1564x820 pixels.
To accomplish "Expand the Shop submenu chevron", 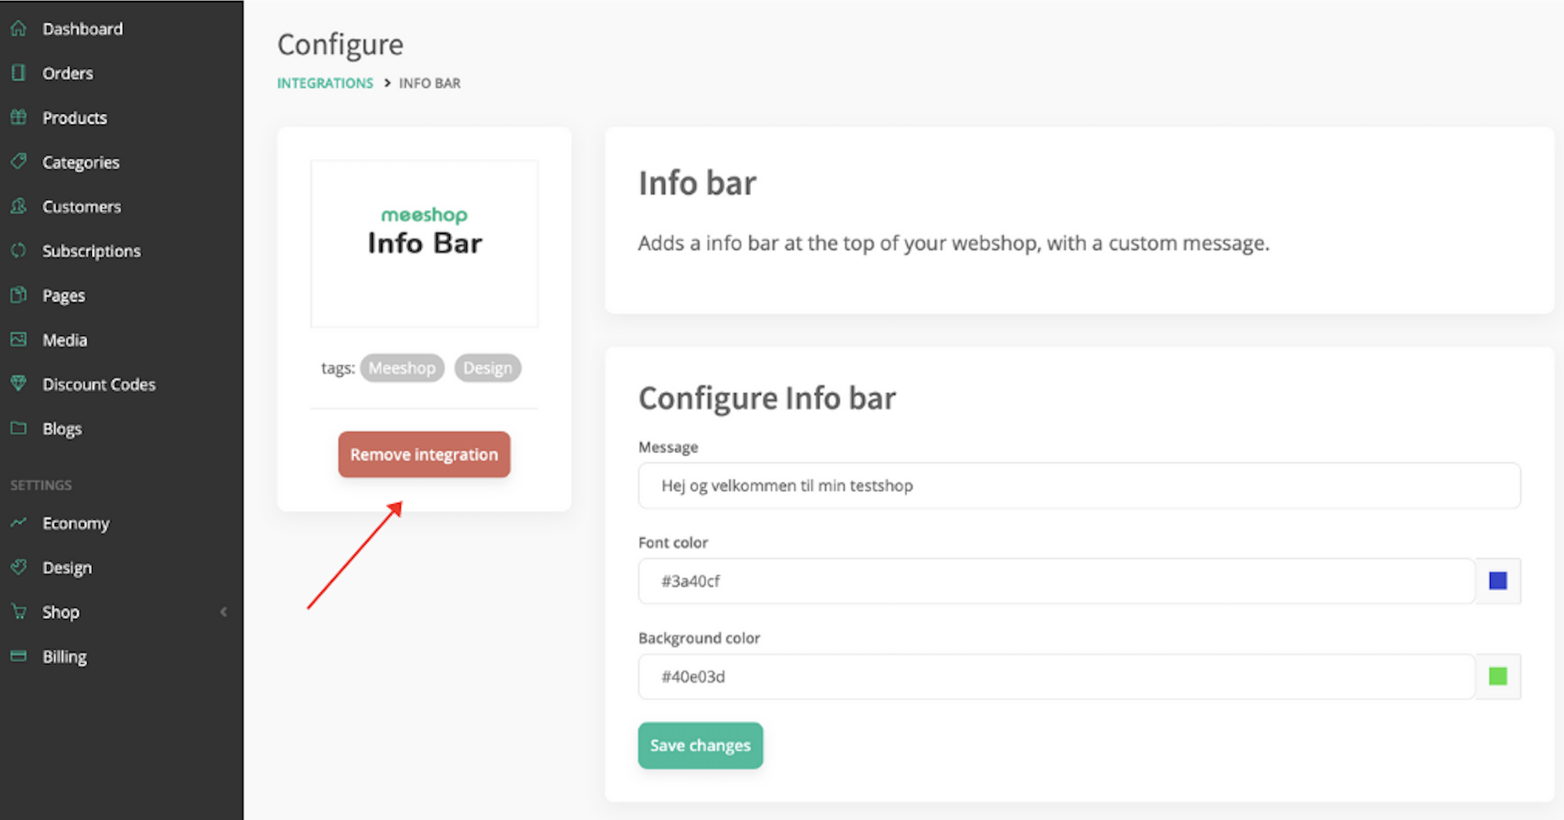I will click(223, 612).
